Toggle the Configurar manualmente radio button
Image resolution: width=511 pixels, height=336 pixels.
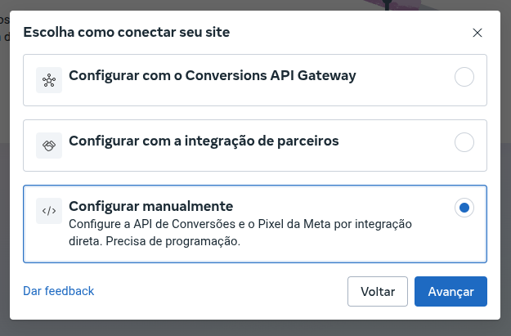pyautogui.click(x=464, y=208)
